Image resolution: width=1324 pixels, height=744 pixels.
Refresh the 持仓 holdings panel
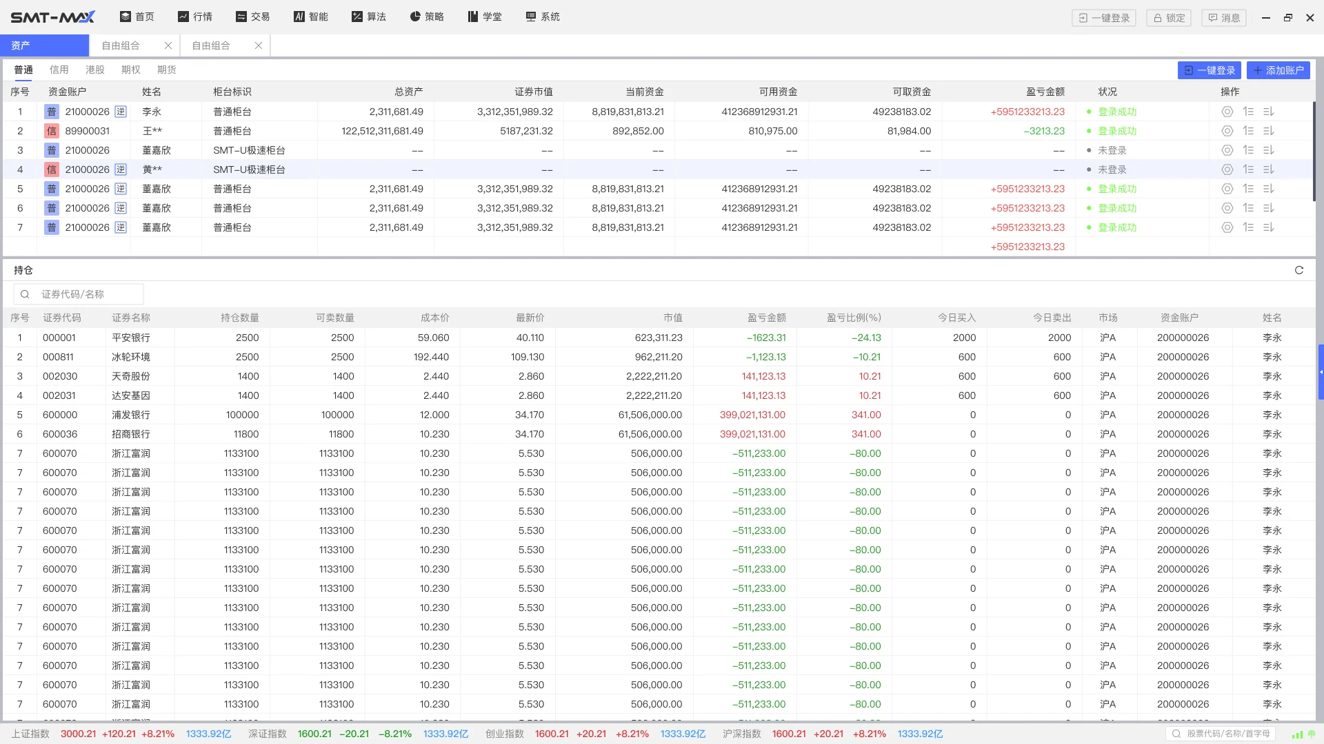1299,270
